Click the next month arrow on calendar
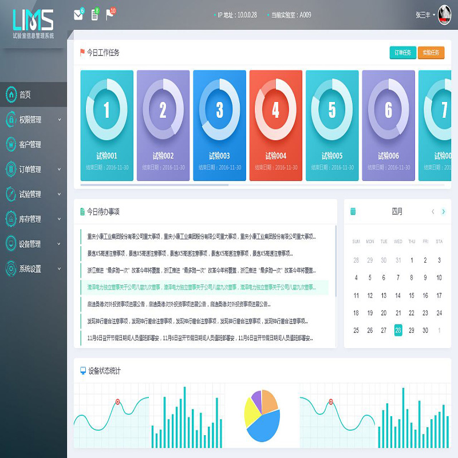The image size is (458, 458). 443,211
